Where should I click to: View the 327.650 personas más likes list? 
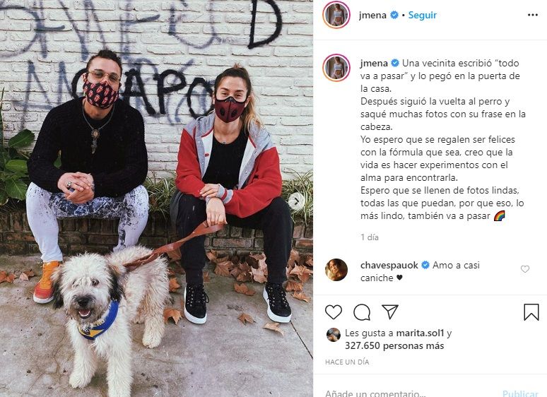(394, 345)
